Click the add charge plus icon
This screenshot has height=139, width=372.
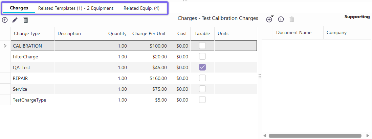coord(5,20)
